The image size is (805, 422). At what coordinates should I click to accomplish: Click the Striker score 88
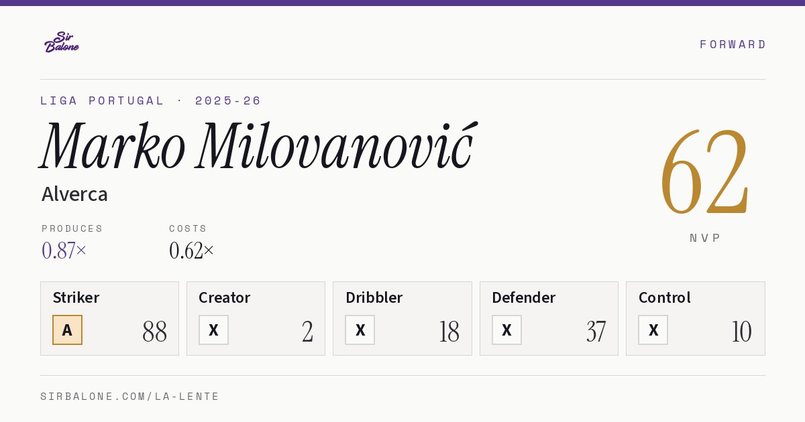click(154, 332)
